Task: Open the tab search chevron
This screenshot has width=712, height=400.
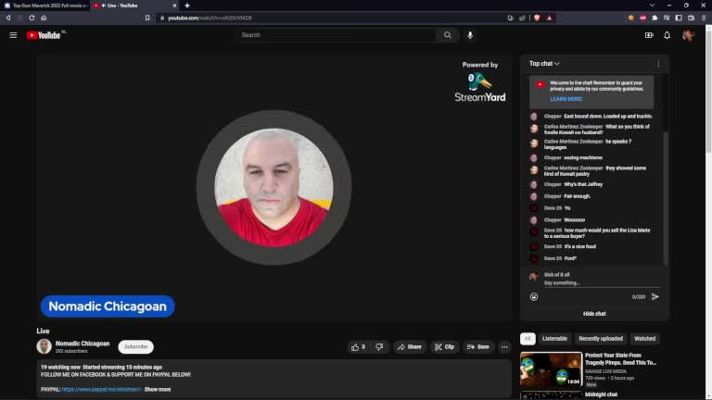Action: 652,6
